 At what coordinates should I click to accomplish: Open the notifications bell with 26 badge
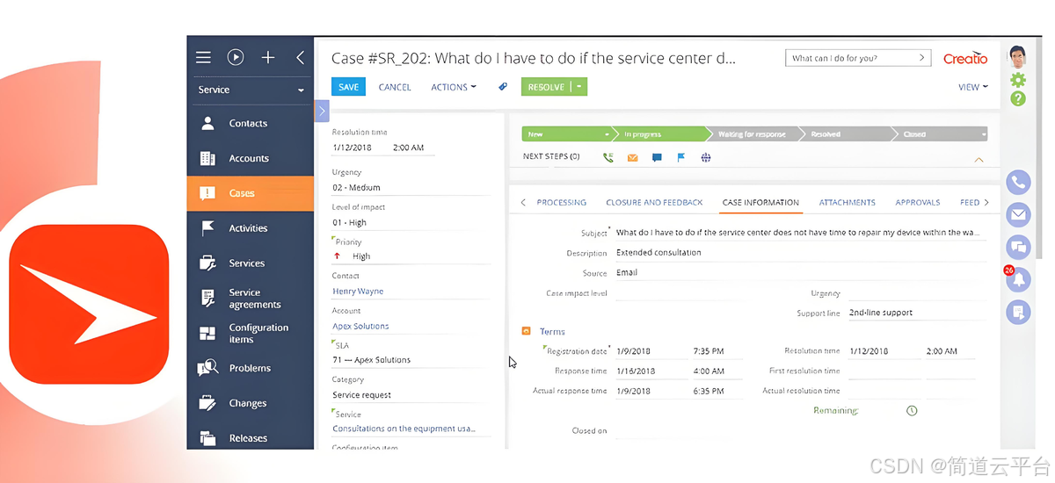pos(1018,278)
